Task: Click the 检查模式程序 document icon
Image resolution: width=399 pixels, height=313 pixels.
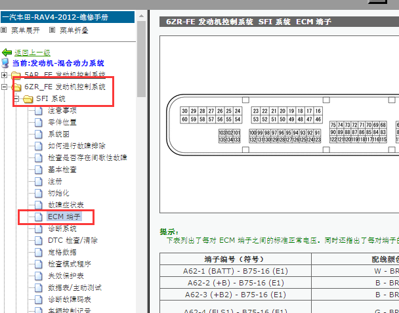Action: click(39, 264)
